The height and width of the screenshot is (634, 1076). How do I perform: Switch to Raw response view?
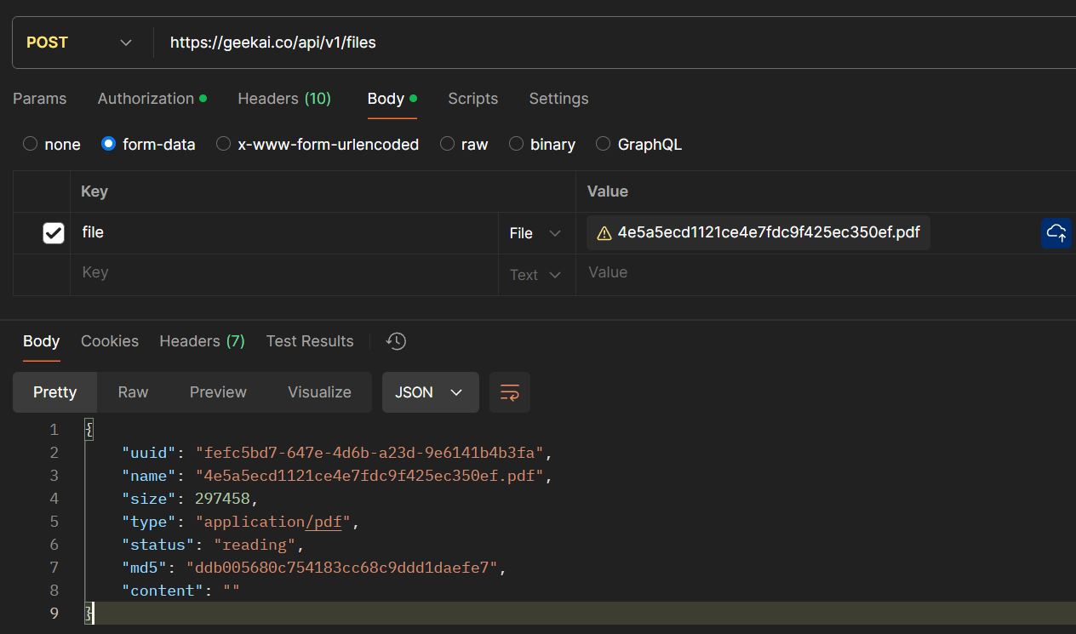(x=133, y=392)
